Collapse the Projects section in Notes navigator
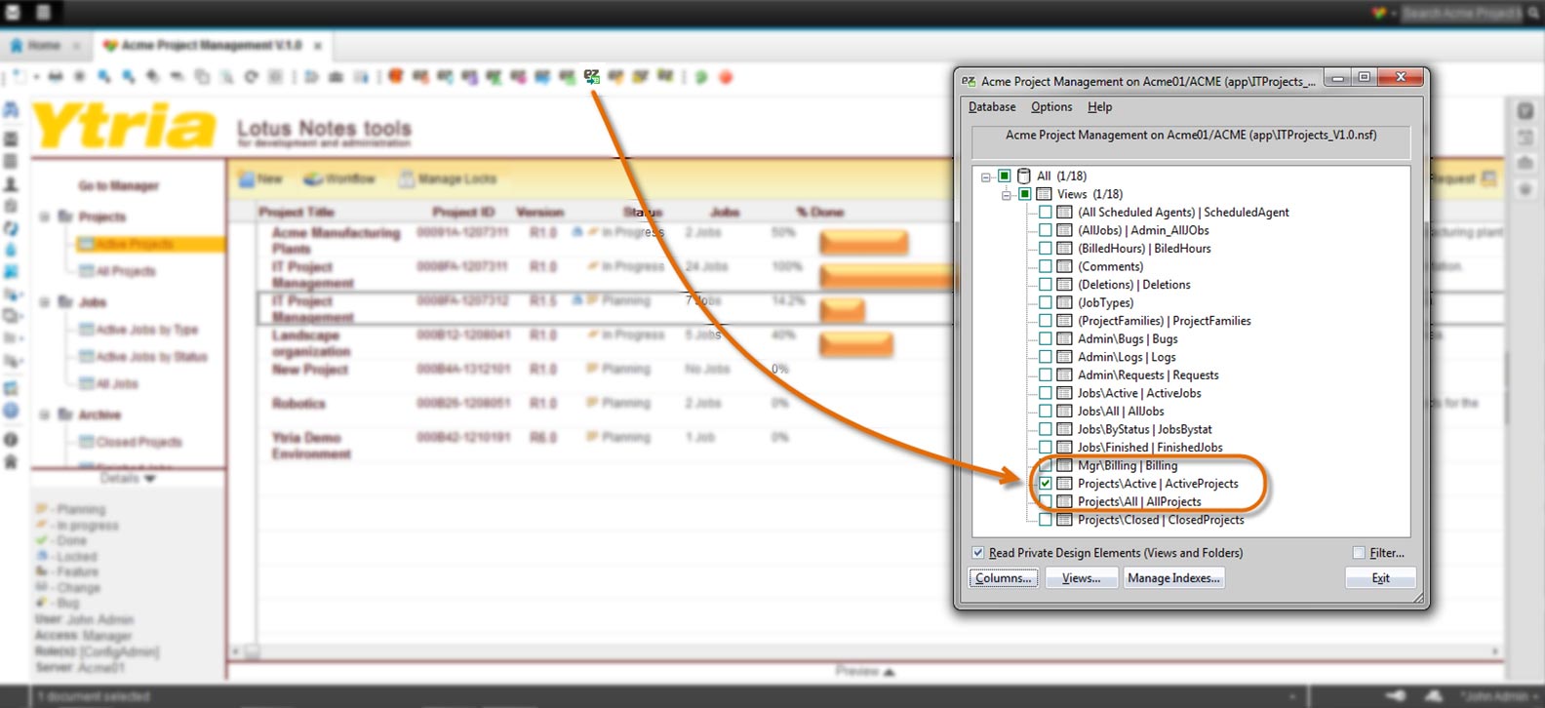The image size is (1545, 708). click(x=45, y=216)
